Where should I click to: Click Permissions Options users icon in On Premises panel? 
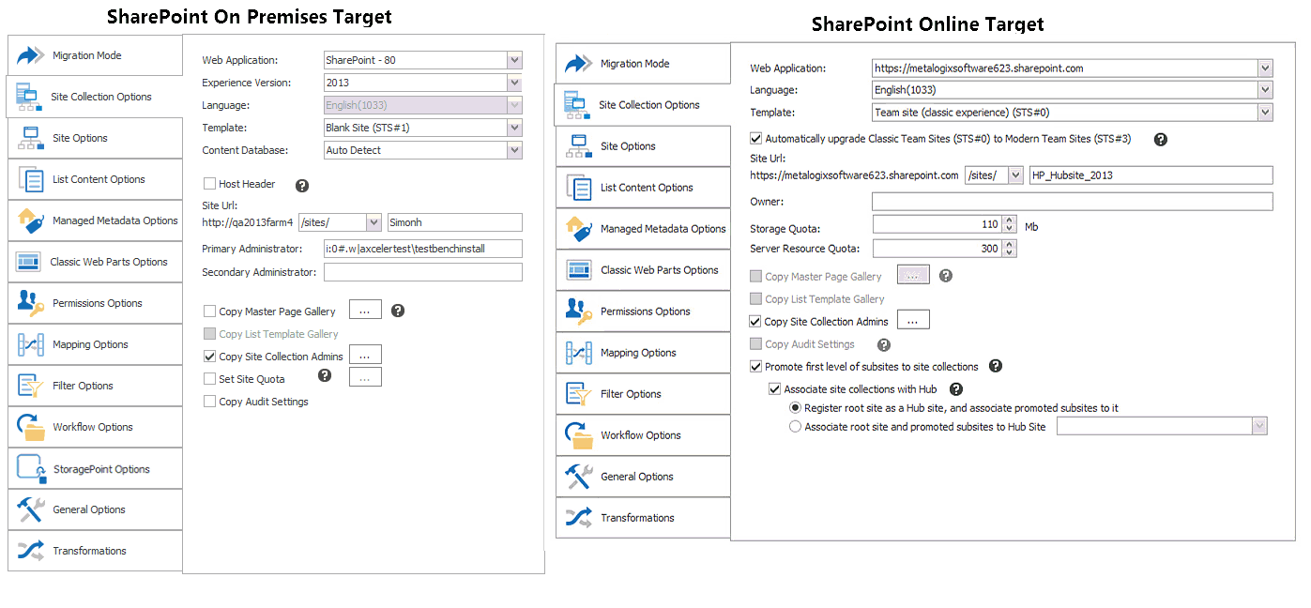click(x=31, y=303)
